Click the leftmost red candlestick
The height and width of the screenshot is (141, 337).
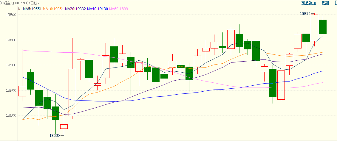coord(22,91)
